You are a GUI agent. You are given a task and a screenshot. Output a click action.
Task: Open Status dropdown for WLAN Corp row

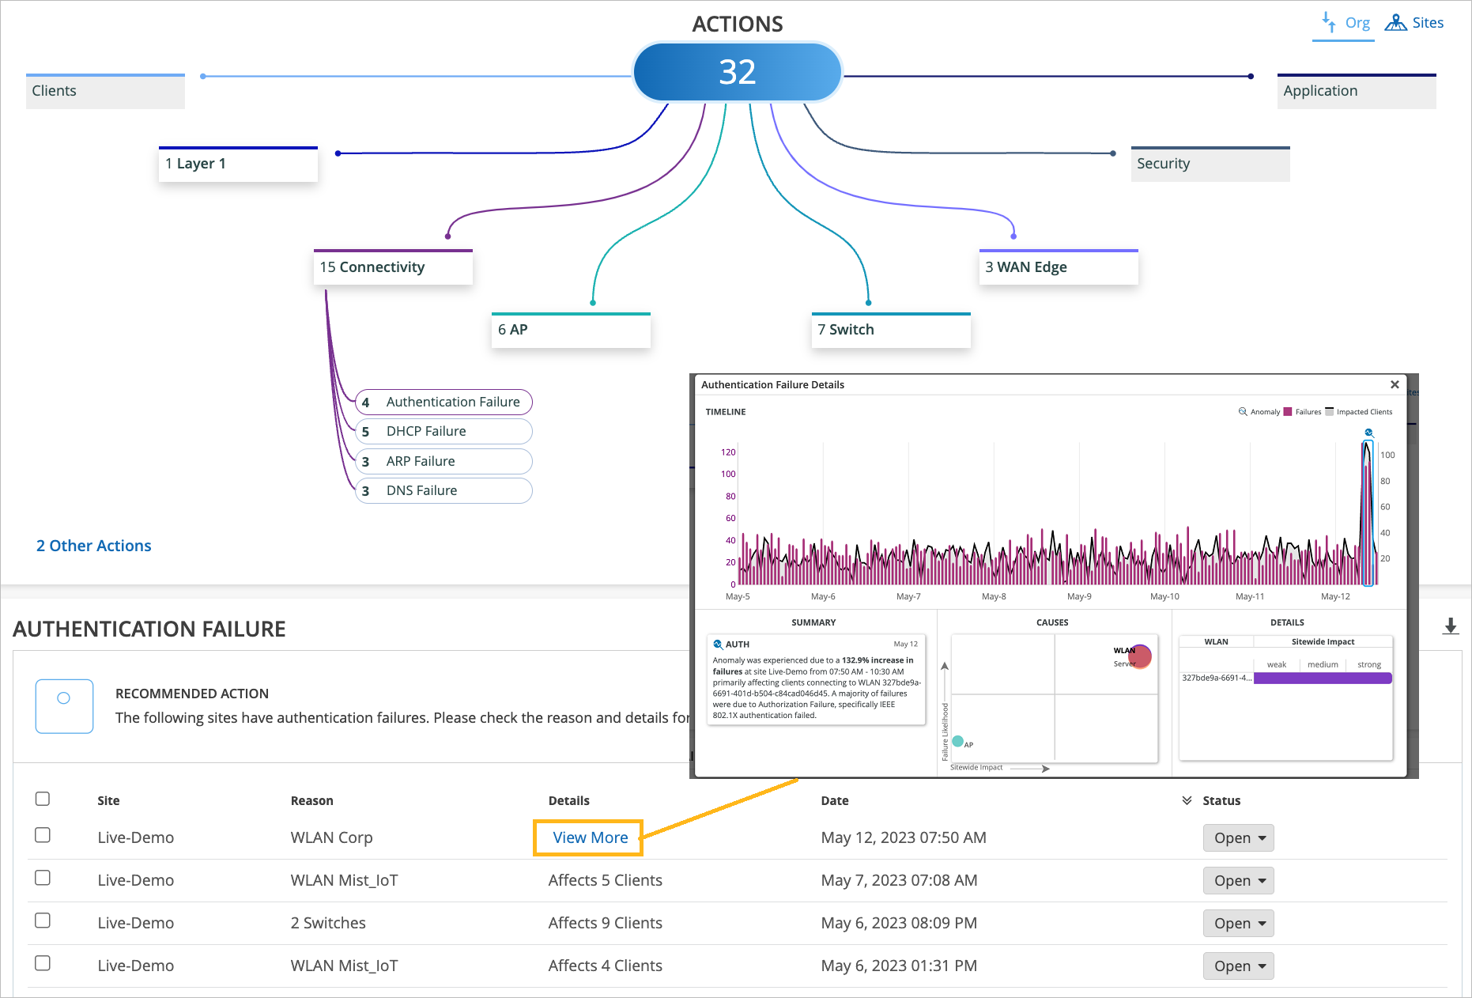[x=1238, y=838]
